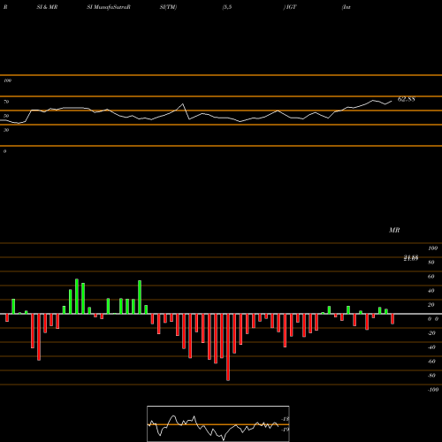The height and width of the screenshot is (442, 442).
Task: Click the -18 label in mini chart
Action: 286,419
